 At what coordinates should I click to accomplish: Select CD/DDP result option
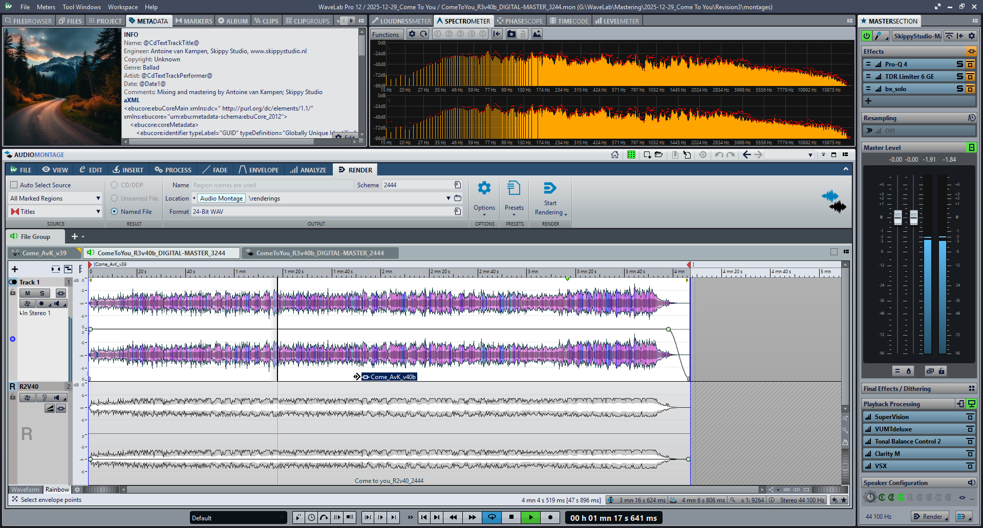click(x=115, y=185)
